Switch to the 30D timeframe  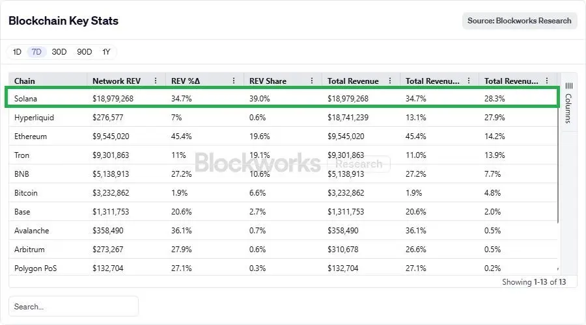pyautogui.click(x=59, y=52)
